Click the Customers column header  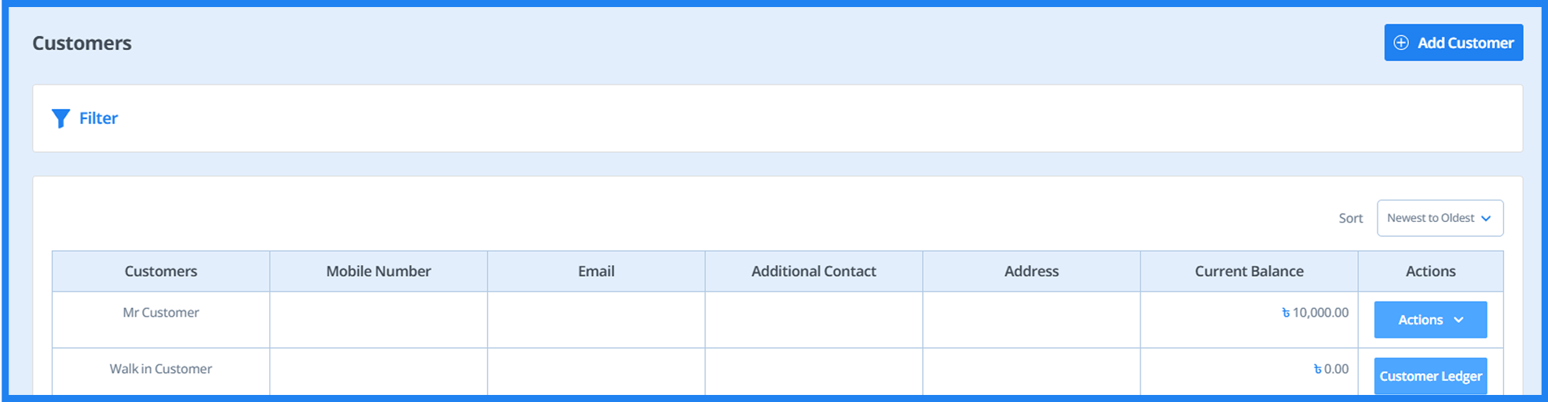pos(161,271)
